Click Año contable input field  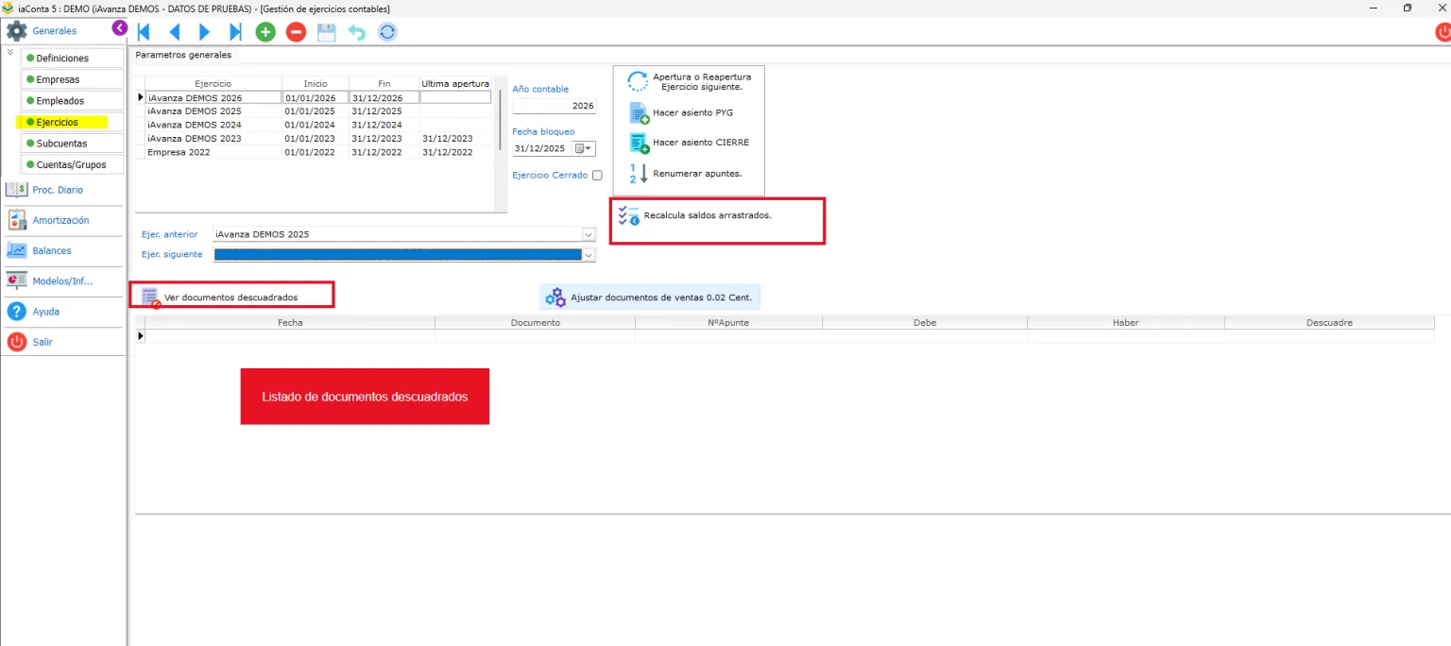[x=555, y=107]
